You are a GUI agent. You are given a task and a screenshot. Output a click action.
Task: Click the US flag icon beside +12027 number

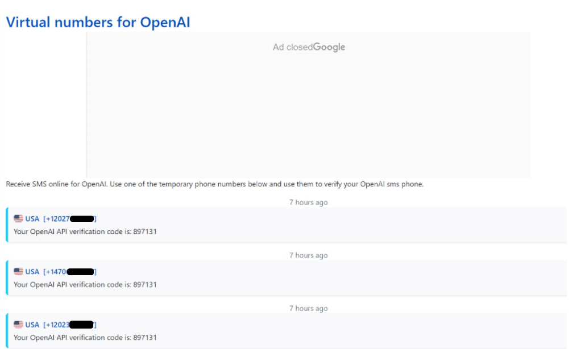click(18, 218)
